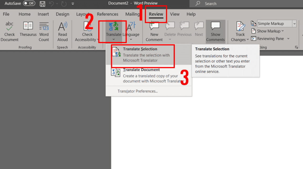The image size is (303, 169).
Task: Open the Tracking group dialog launcher
Action: [296, 47]
